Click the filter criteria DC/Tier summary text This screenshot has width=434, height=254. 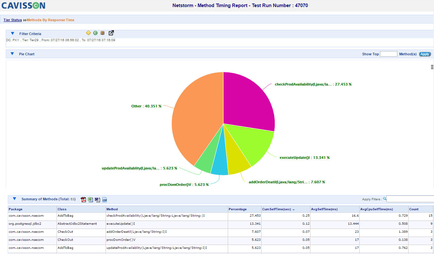pyautogui.click(x=60, y=40)
